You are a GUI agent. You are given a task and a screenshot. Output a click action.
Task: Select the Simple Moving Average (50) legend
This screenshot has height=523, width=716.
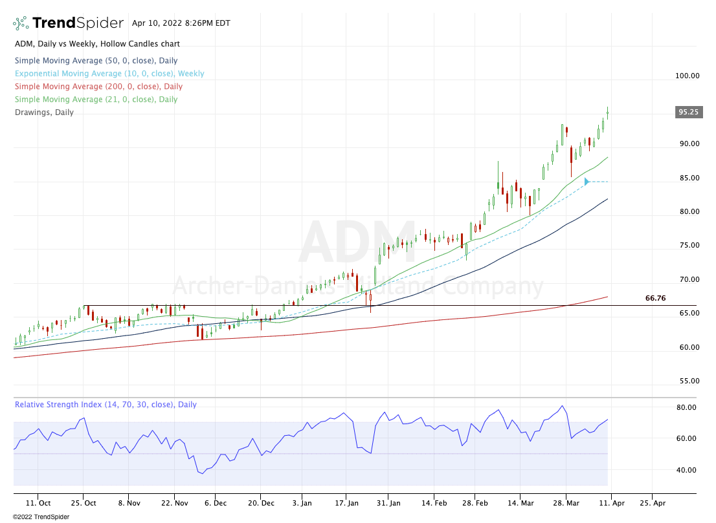(x=96, y=61)
